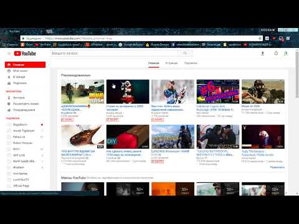Viewport: 299px width, 224px height.
Task: Select the red Home item in sidebar
Action: coord(25,65)
